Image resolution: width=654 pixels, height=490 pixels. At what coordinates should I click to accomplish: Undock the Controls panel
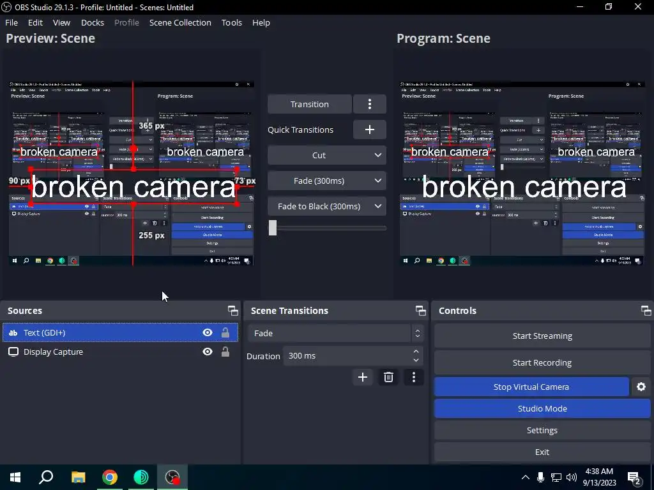coord(646,311)
